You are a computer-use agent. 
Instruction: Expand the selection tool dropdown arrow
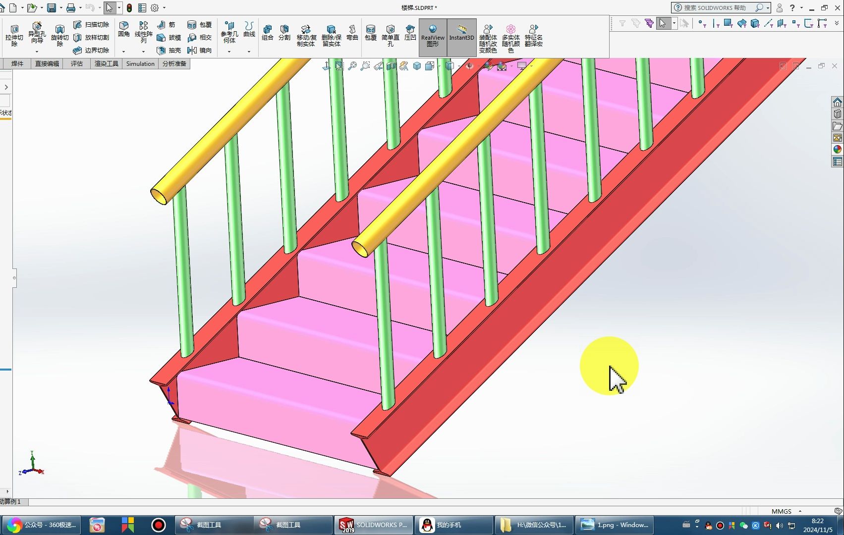click(119, 8)
